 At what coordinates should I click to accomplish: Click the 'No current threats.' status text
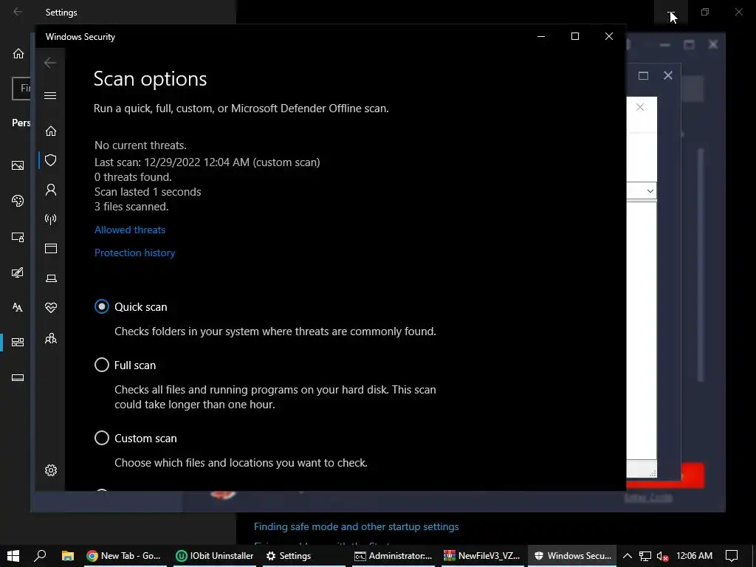(140, 145)
